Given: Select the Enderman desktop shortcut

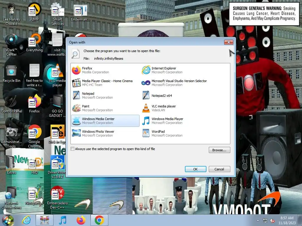Looking at the screenshot, I should (x=80, y=13).
